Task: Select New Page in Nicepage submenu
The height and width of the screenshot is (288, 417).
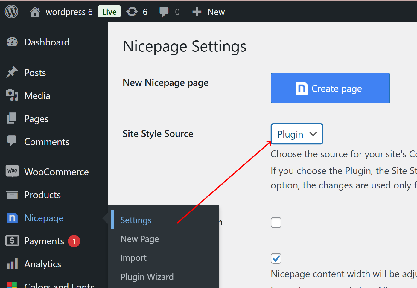Action: point(140,239)
